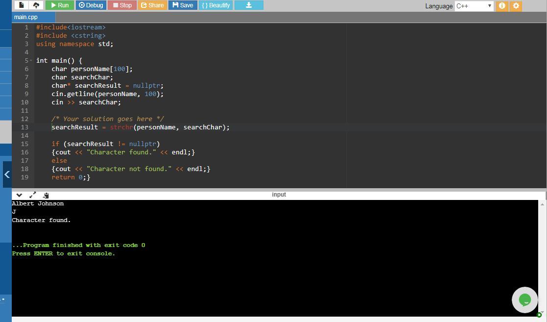Share the code via Share button

click(152, 5)
